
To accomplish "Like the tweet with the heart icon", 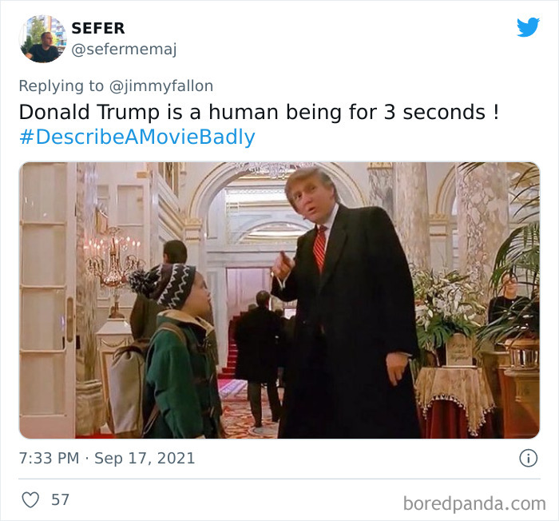I will (x=30, y=499).
